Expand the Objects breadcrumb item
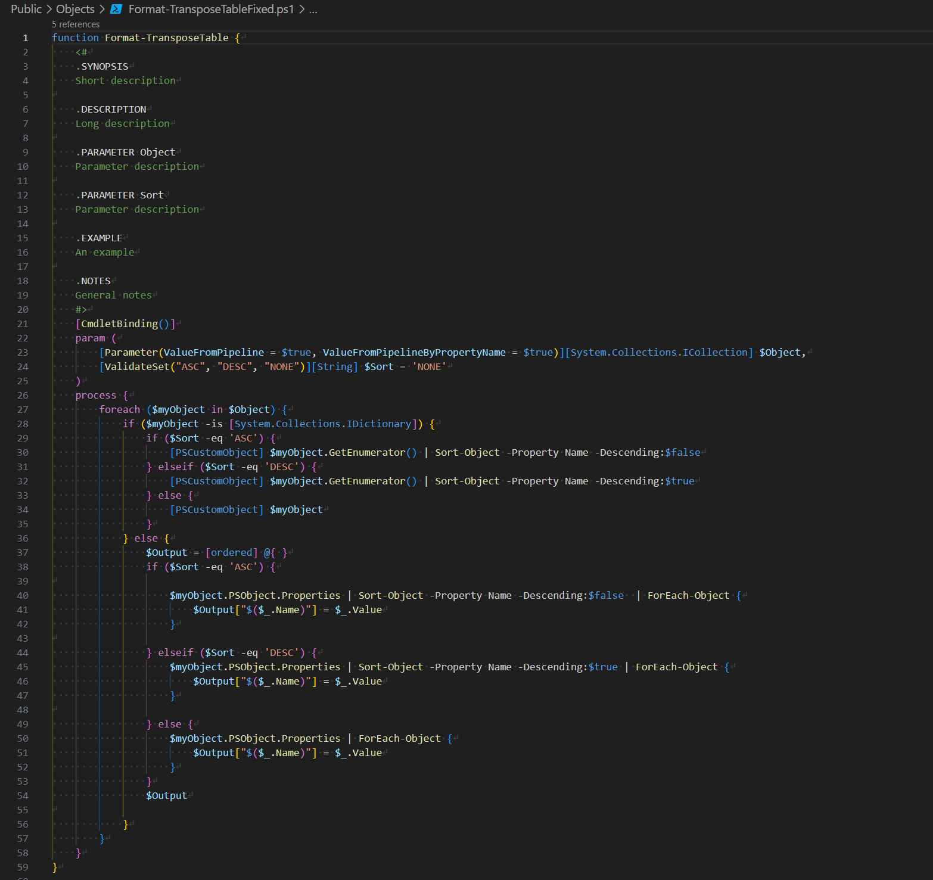The height and width of the screenshot is (880, 933). (x=74, y=9)
